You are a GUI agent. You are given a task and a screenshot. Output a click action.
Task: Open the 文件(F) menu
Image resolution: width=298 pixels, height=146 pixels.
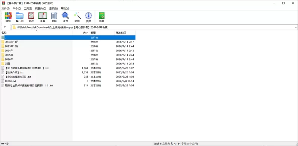coord(6,9)
